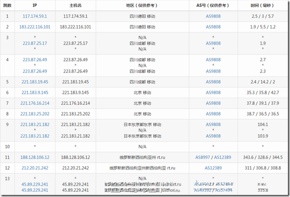Select the 时间 column header
This screenshot has width=290, height=197.
pyautogui.click(x=263, y=6)
